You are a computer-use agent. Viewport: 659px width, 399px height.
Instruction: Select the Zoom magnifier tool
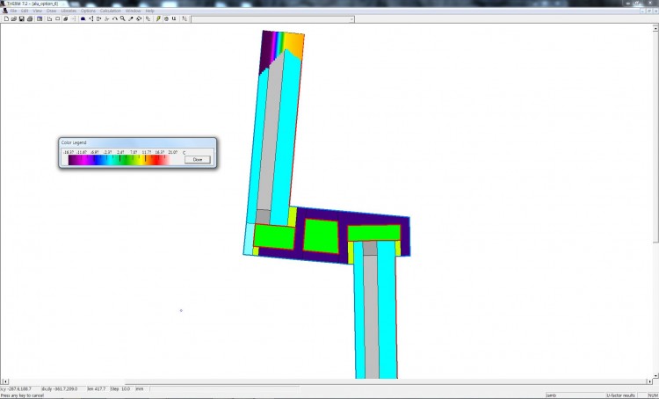pos(122,18)
